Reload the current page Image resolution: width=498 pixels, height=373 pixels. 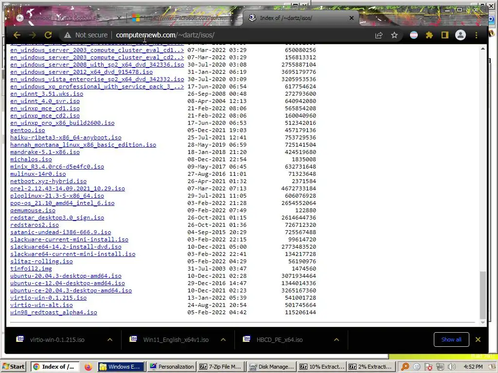(48, 35)
